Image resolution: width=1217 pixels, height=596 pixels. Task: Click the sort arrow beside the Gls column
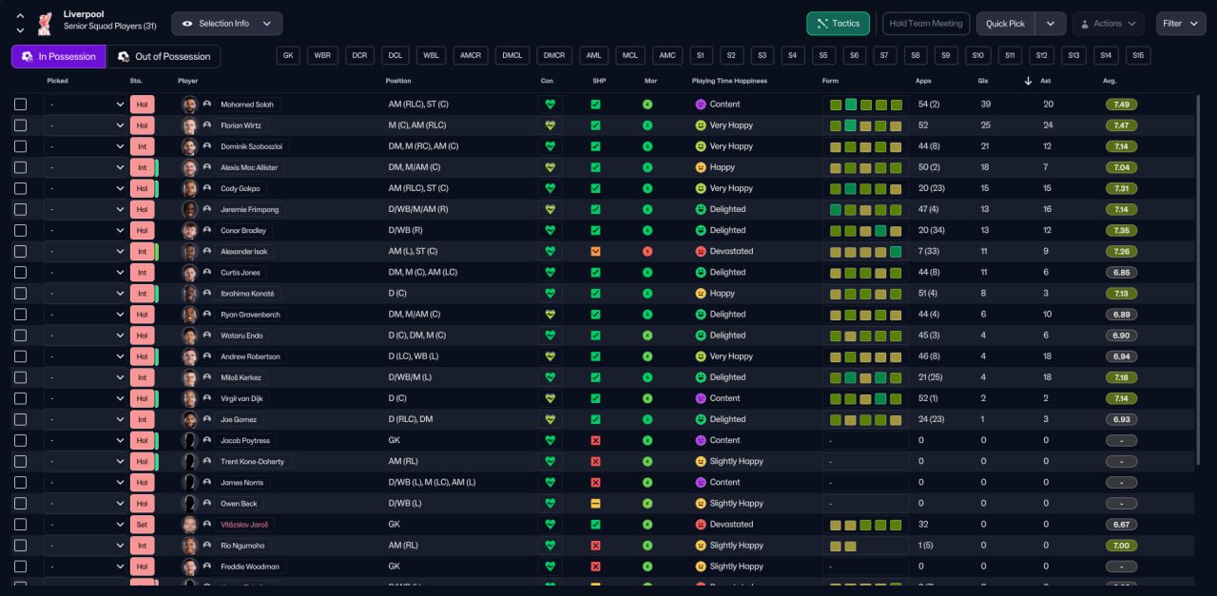click(x=1028, y=81)
